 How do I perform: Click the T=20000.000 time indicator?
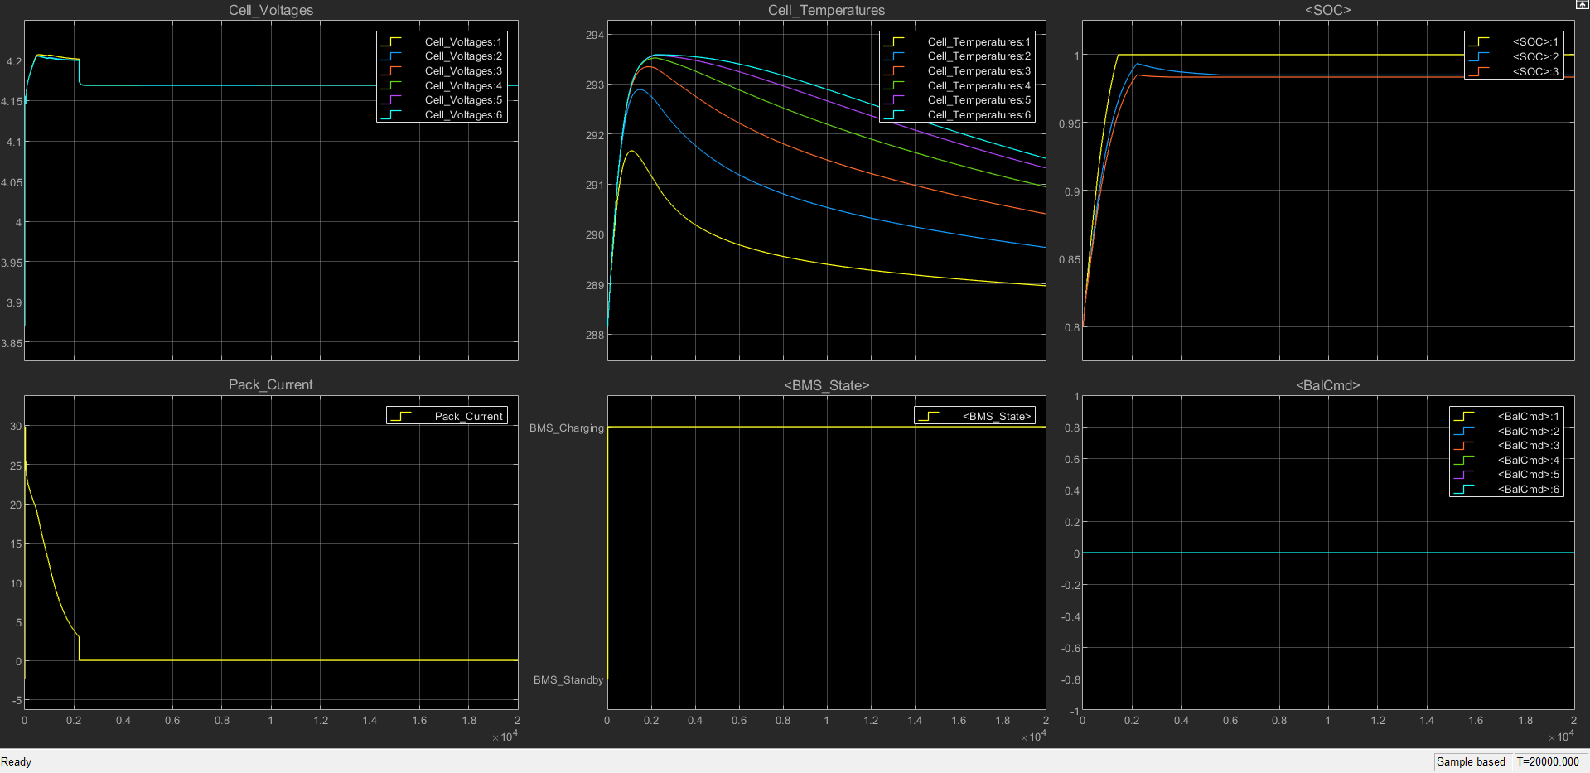click(1548, 761)
